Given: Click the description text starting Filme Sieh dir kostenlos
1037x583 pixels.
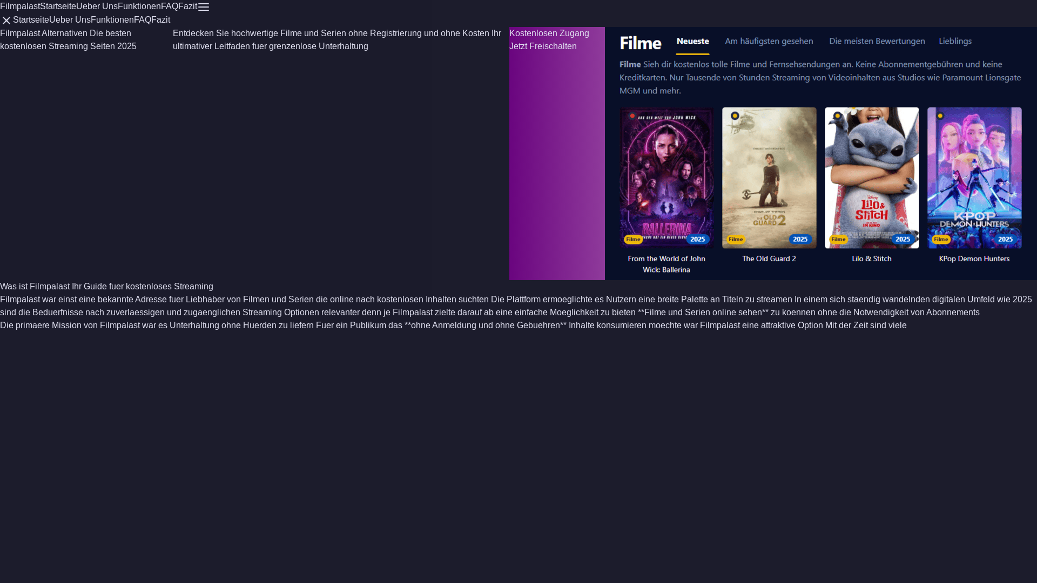Looking at the screenshot, I should pyautogui.click(x=820, y=77).
